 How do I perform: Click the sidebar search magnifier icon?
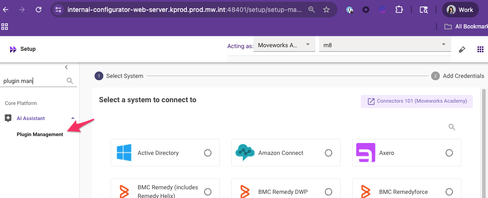tap(70, 81)
